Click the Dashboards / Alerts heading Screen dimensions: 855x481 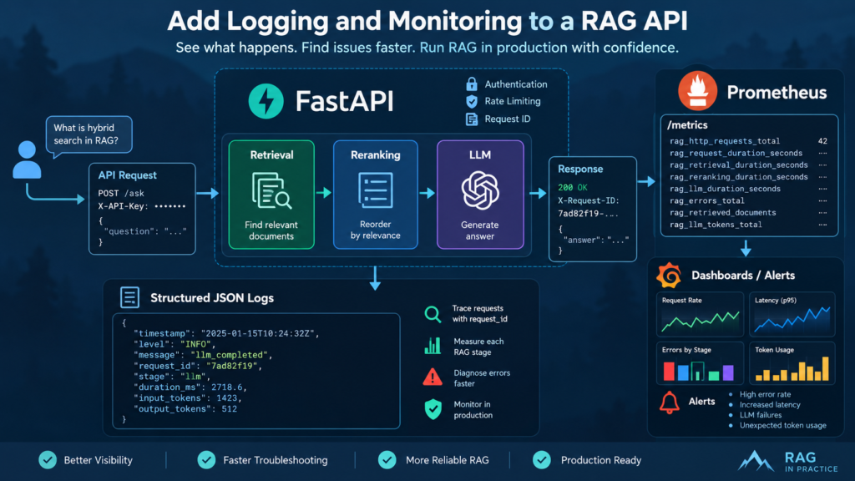(742, 276)
